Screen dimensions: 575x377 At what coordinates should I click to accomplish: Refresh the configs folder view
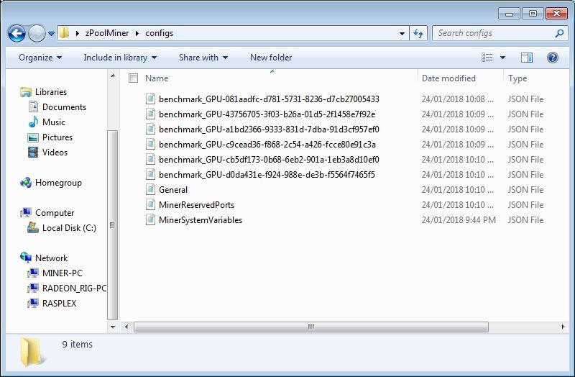click(x=418, y=33)
